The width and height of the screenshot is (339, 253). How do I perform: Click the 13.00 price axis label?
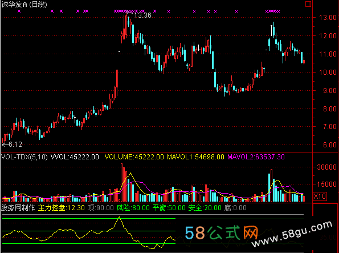coord(328,18)
